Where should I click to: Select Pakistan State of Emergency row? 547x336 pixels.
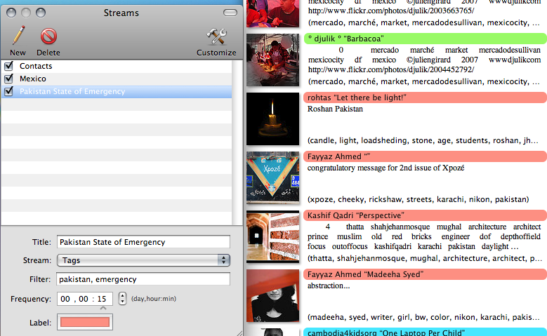117,91
